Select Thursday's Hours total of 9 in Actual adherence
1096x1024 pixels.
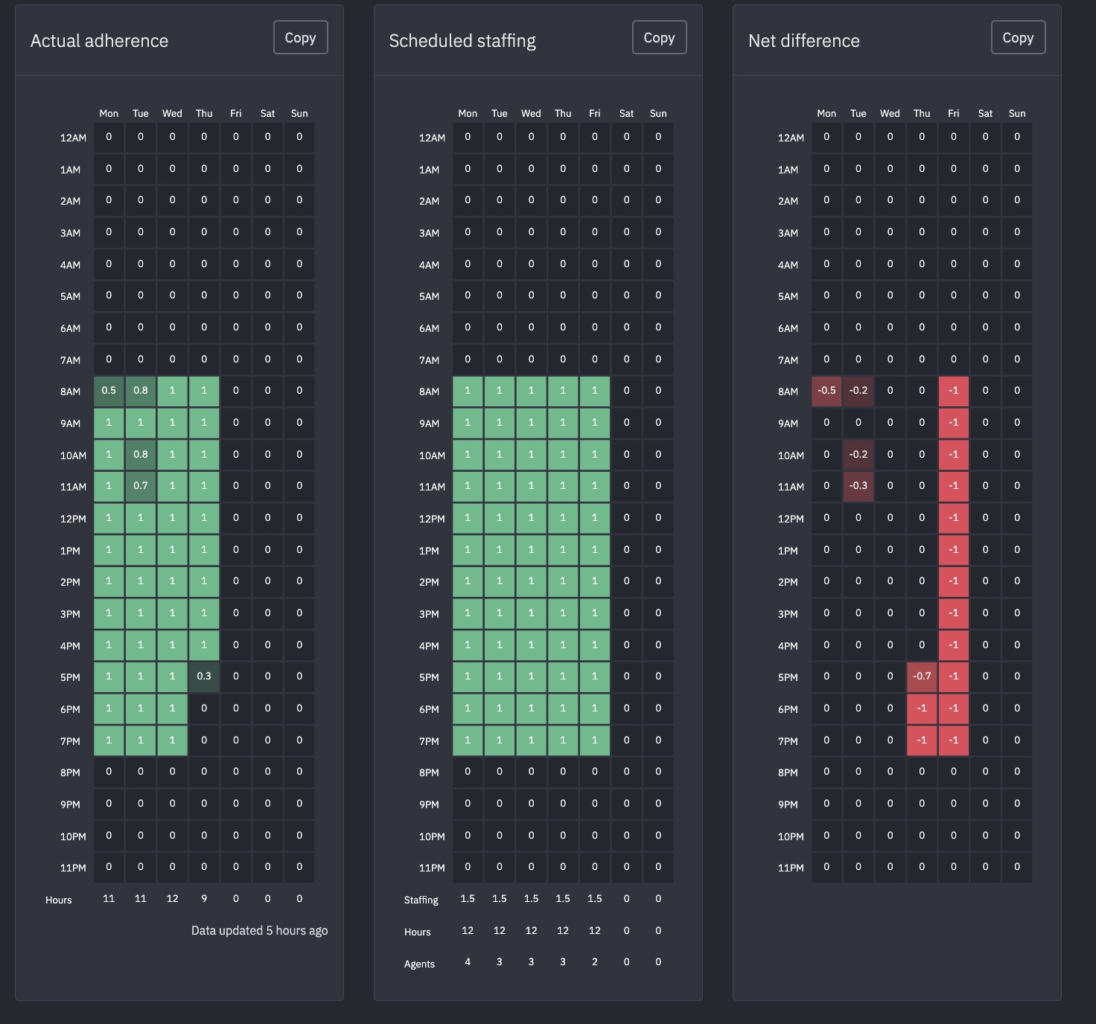click(x=204, y=899)
